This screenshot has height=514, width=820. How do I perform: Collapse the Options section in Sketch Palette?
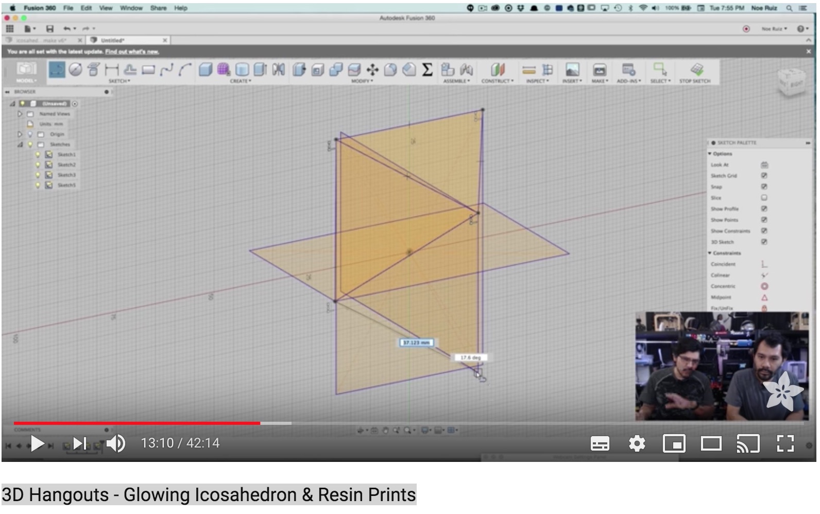click(710, 154)
